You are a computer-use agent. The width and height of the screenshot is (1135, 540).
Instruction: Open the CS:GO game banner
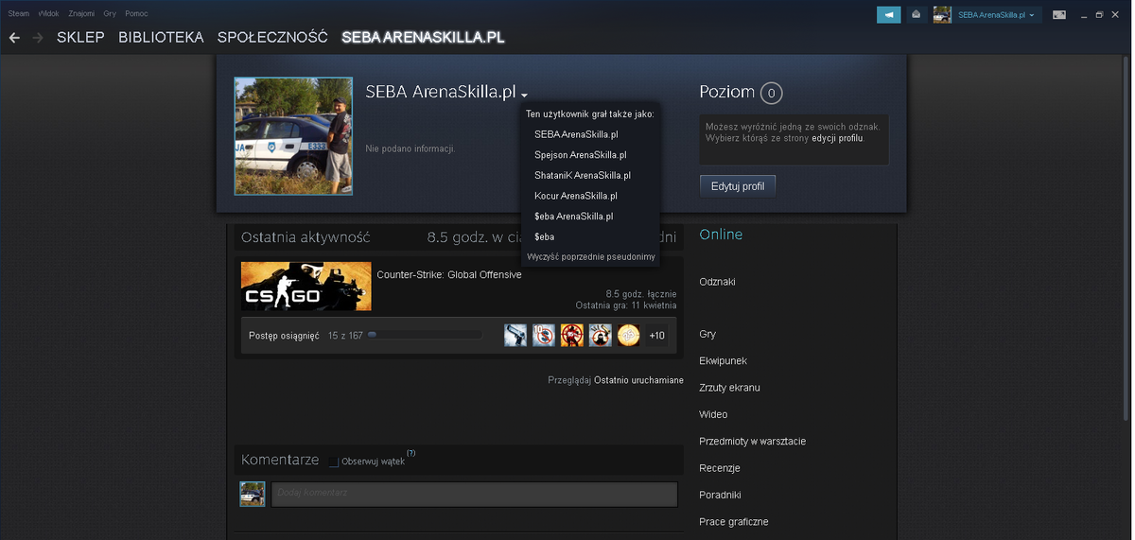[306, 286]
